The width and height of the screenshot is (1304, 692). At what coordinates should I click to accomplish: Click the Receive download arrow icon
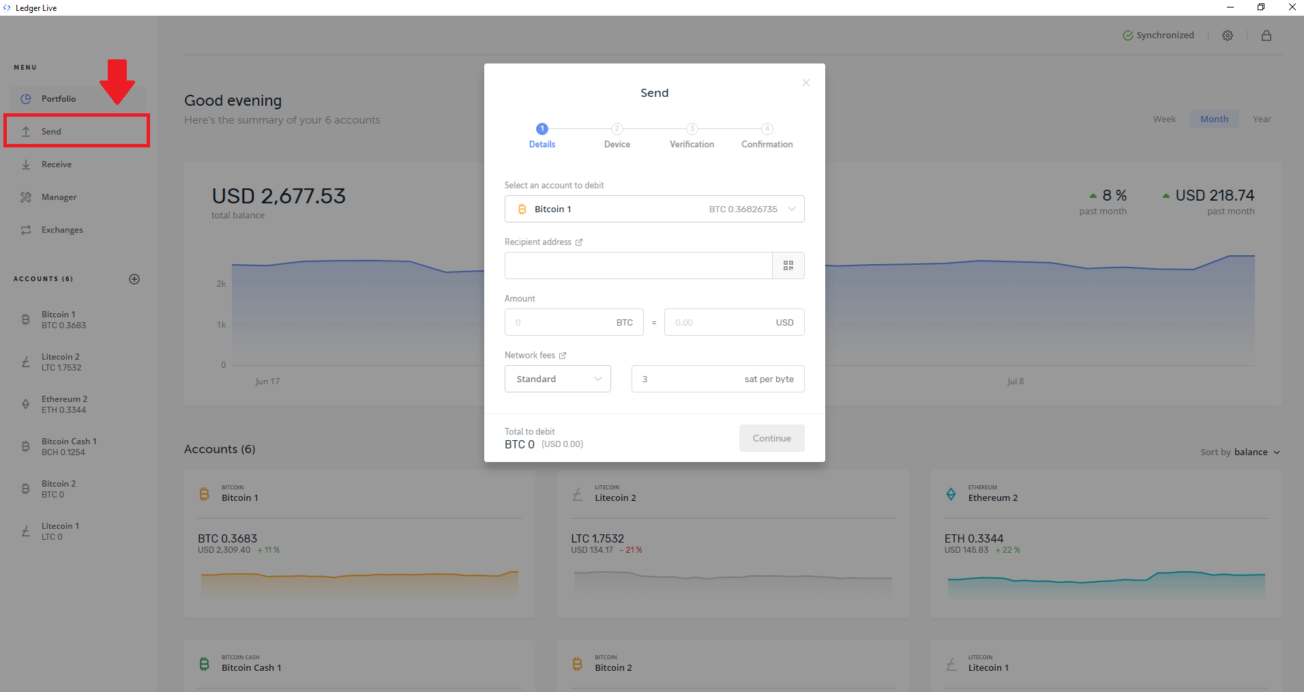[26, 164]
